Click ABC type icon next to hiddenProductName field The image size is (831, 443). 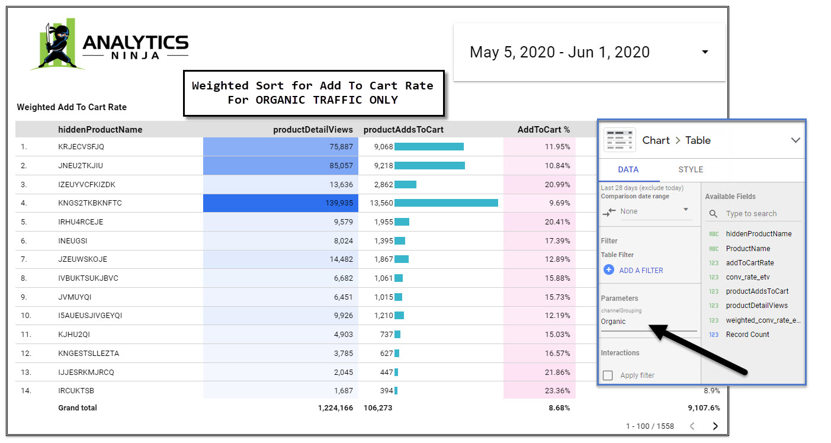pyautogui.click(x=714, y=234)
